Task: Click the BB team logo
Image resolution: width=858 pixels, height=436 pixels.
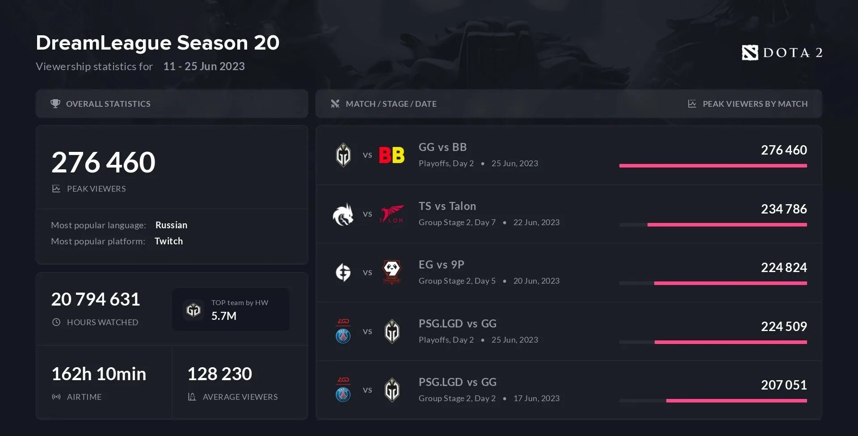Action: coord(392,155)
